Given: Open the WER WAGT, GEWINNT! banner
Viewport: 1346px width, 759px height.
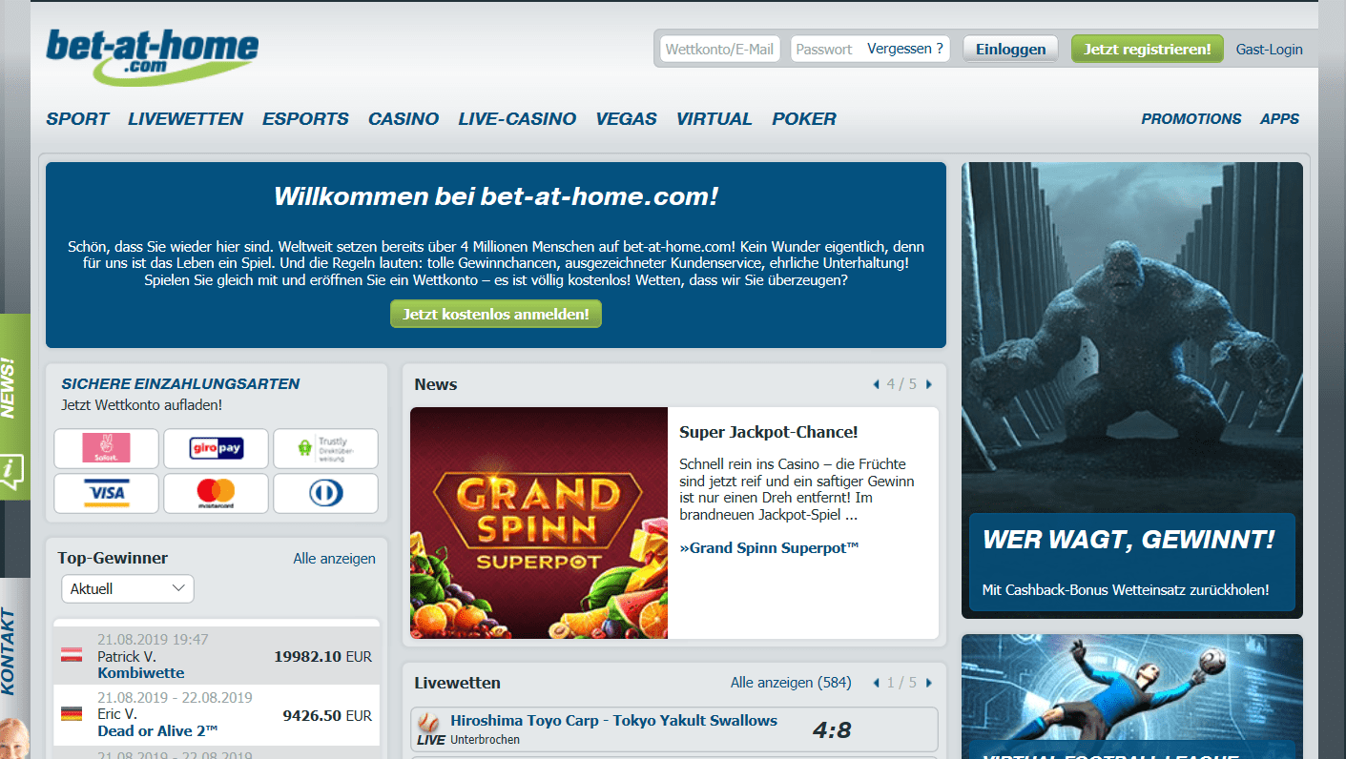Looking at the screenshot, I should (x=1131, y=390).
